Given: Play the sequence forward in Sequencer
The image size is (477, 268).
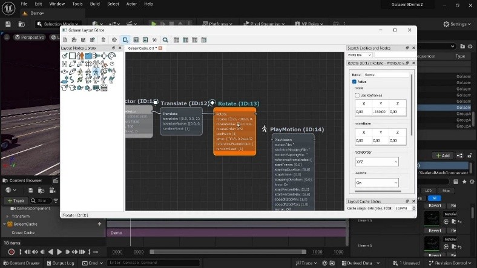Looking at the screenshot, I should pyautogui.click(x=59, y=252).
